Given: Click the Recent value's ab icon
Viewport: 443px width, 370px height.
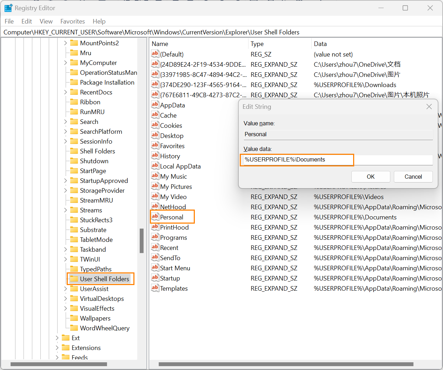Looking at the screenshot, I should [x=155, y=247].
